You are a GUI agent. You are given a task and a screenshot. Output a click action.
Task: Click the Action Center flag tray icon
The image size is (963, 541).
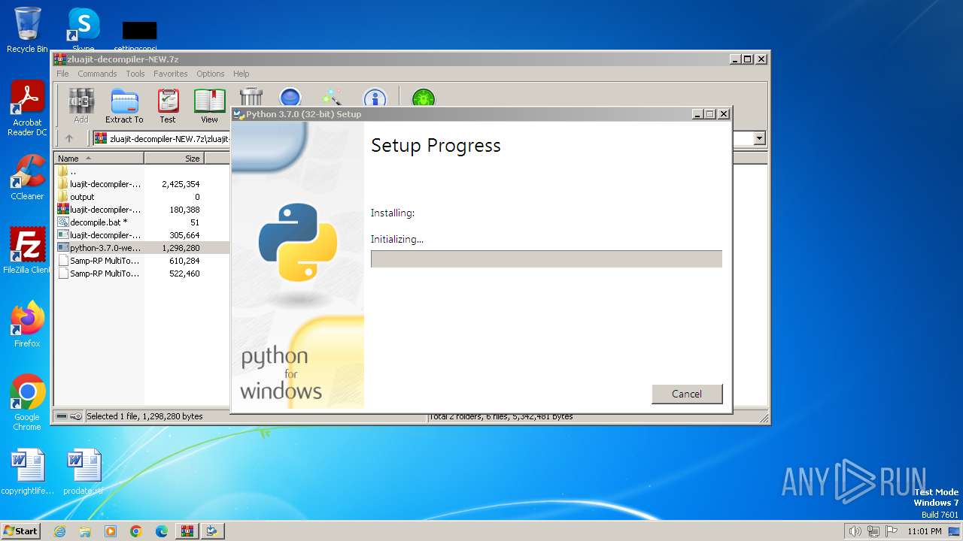892,531
